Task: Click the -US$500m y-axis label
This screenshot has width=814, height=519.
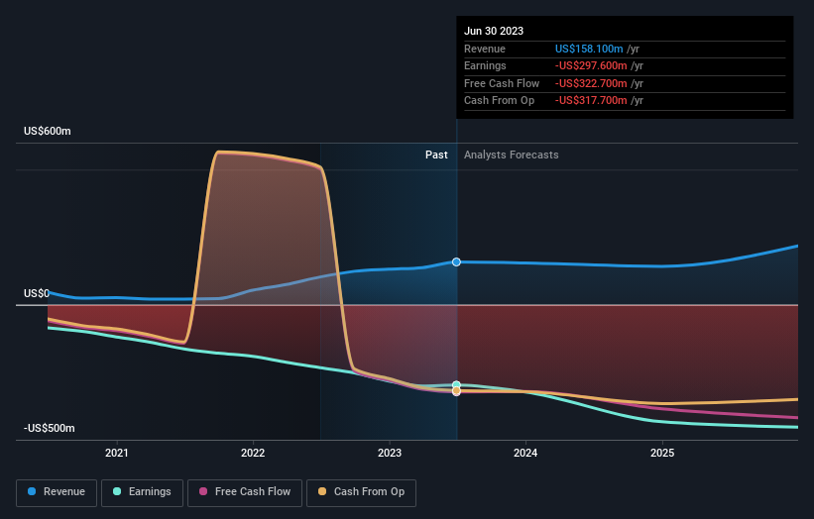Action: [x=50, y=428]
